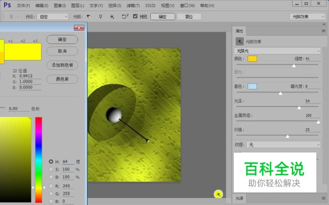Toggle the 预览 preview checkbox

[135, 16]
